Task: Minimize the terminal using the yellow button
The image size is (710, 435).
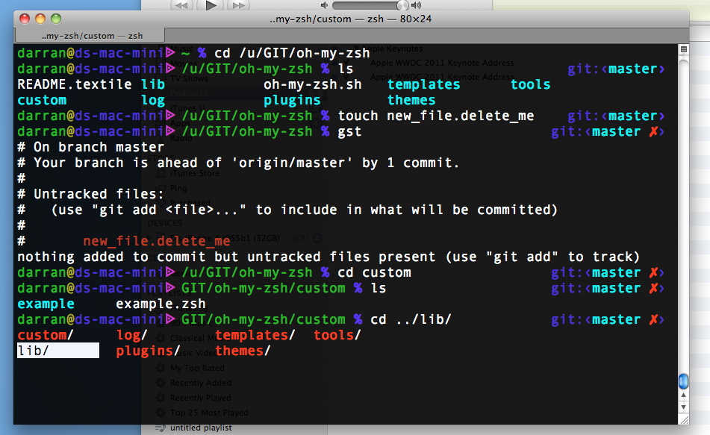Action: (x=40, y=19)
